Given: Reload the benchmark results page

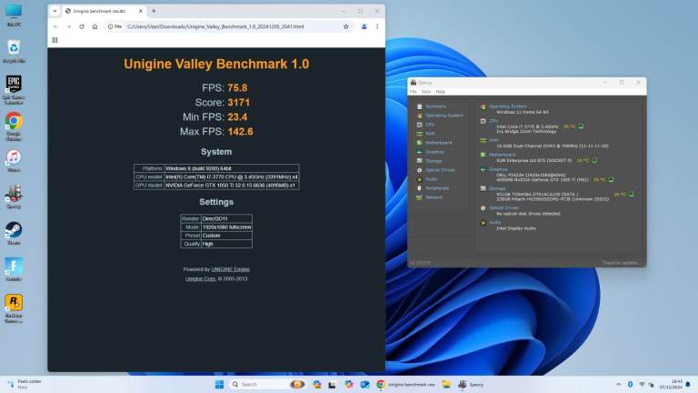Looking at the screenshot, I should tap(82, 26).
